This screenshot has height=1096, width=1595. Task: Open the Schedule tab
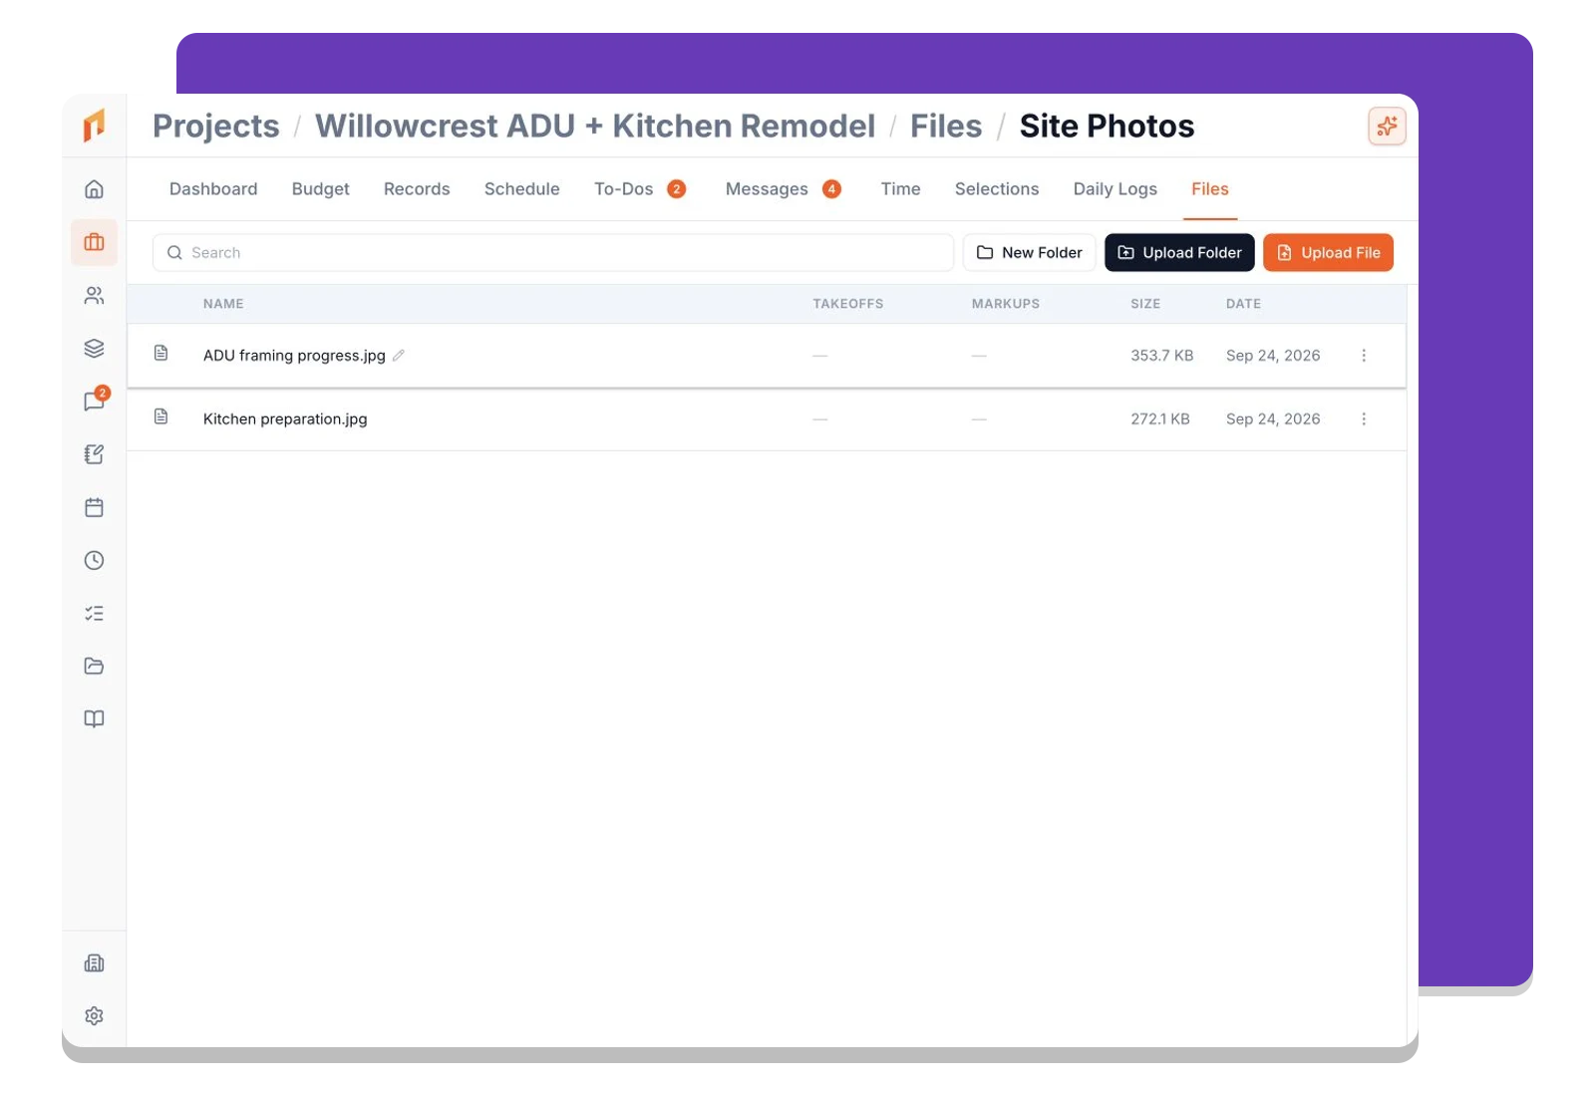(x=522, y=189)
